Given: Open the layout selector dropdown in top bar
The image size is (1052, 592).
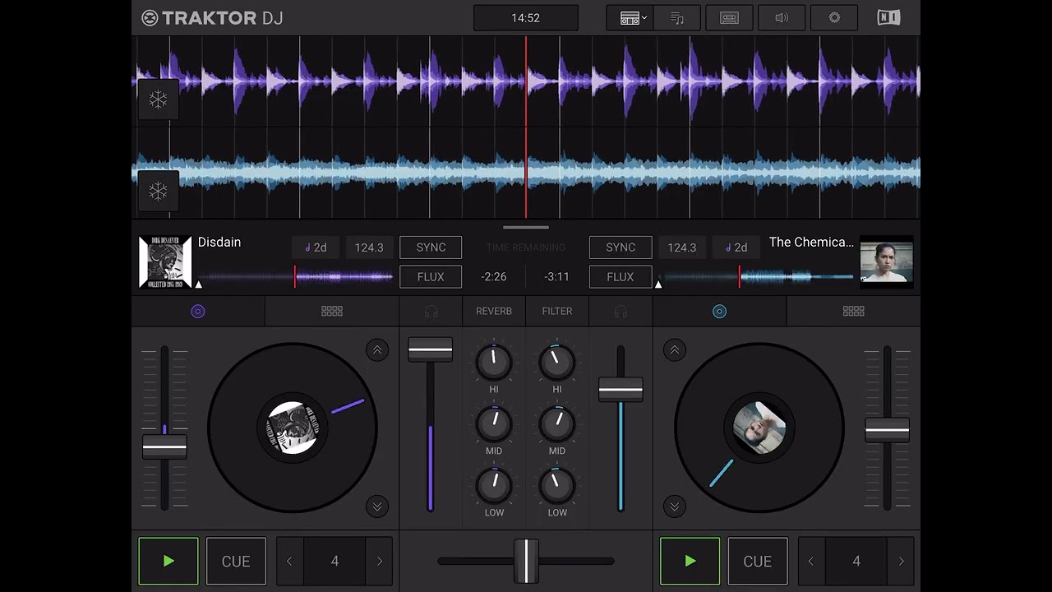Looking at the screenshot, I should pos(630,18).
